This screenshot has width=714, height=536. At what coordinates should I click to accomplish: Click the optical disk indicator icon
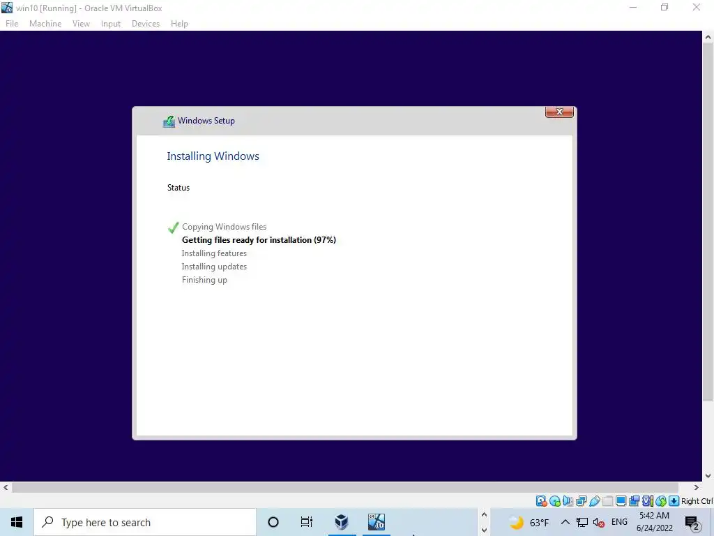pos(554,501)
